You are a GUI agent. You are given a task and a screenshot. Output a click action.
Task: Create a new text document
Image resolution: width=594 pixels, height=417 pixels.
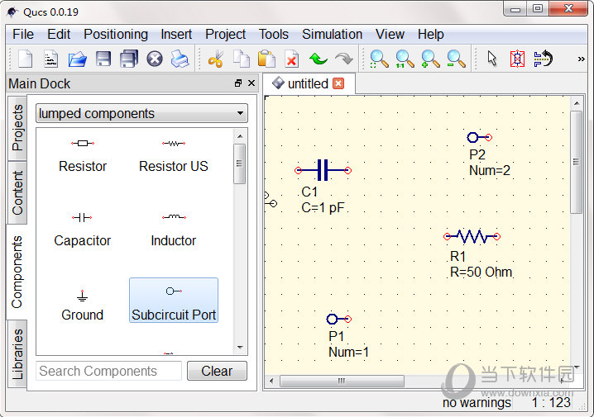click(50, 59)
